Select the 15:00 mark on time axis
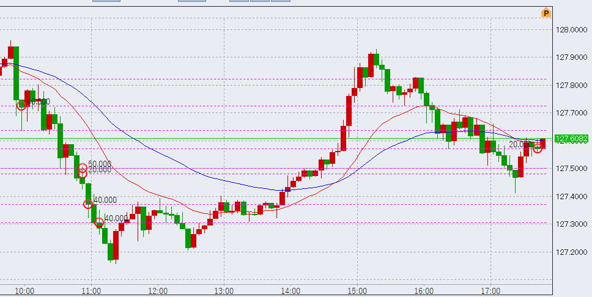Image resolution: width=592 pixels, height=297 pixels. pyautogui.click(x=358, y=291)
